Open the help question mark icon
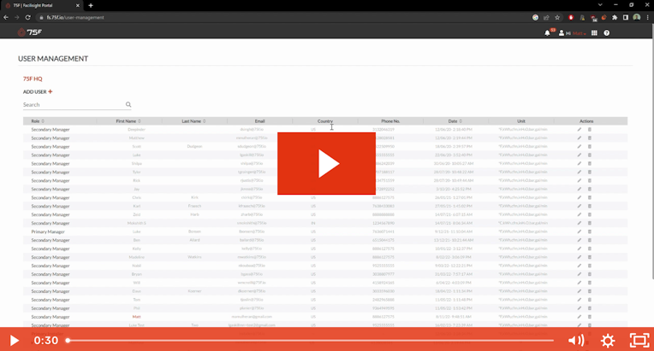Screen dimensions: 654x351 [606, 32]
